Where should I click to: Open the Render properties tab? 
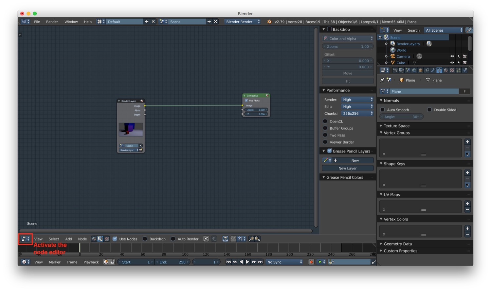395,70
